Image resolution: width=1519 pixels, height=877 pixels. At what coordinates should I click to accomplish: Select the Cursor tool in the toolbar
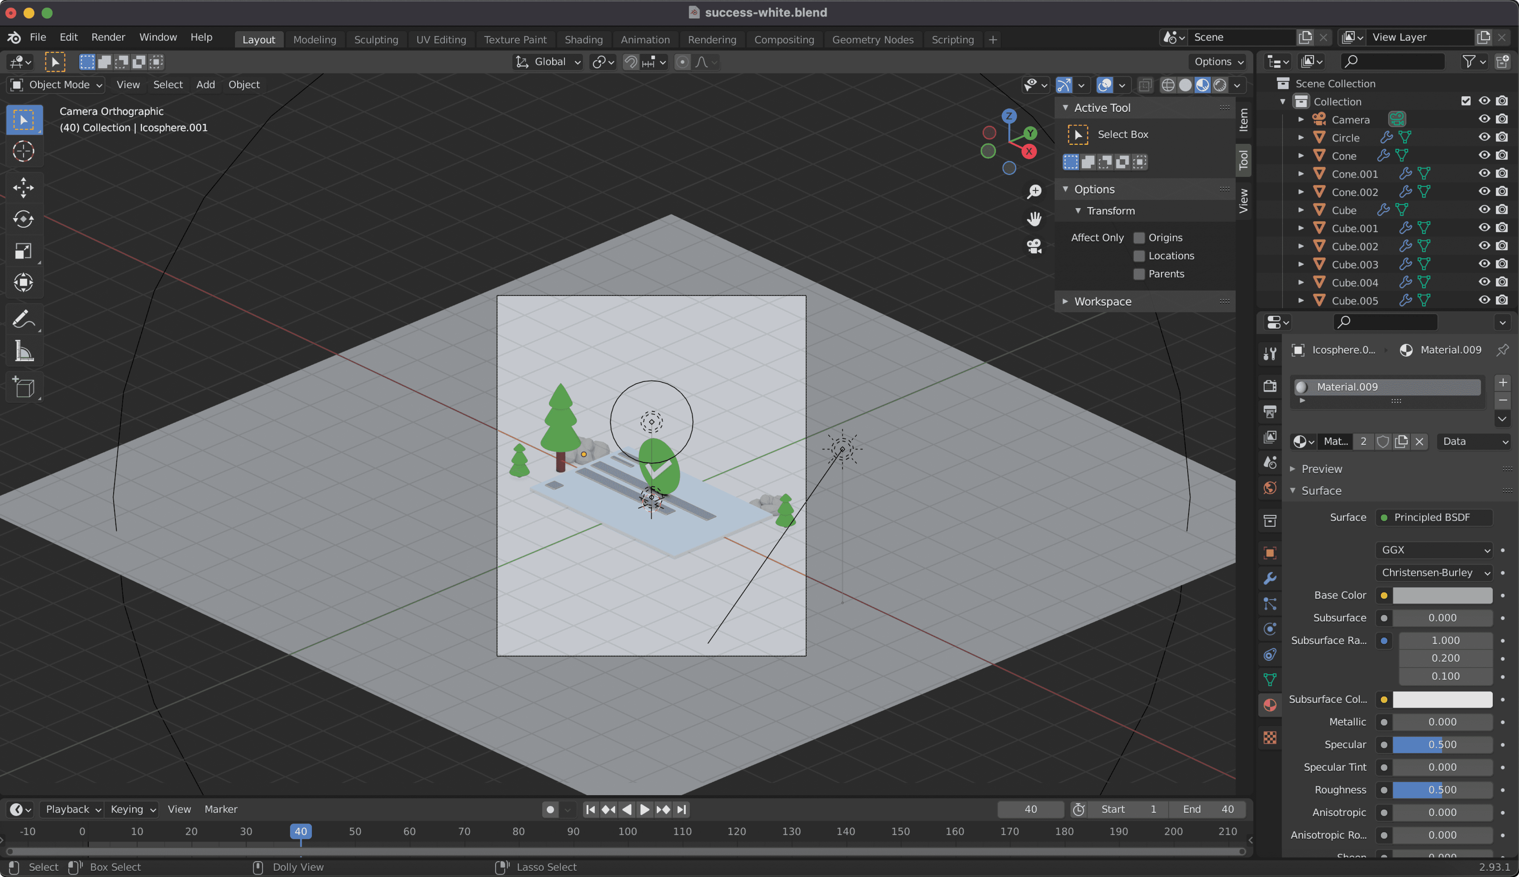pyautogui.click(x=24, y=151)
